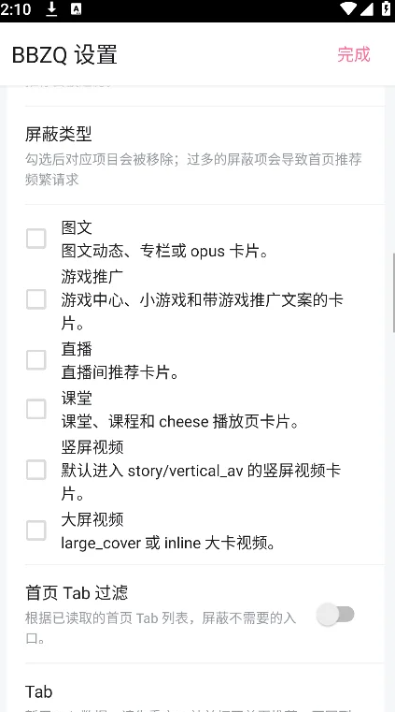Check the 图文 block checkbox
395x712 pixels.
35,239
